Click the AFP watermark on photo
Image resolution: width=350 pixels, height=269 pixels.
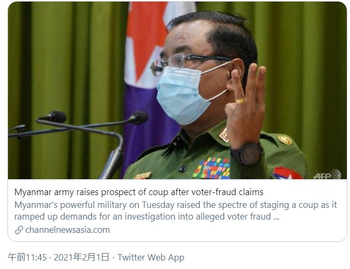(x=327, y=174)
